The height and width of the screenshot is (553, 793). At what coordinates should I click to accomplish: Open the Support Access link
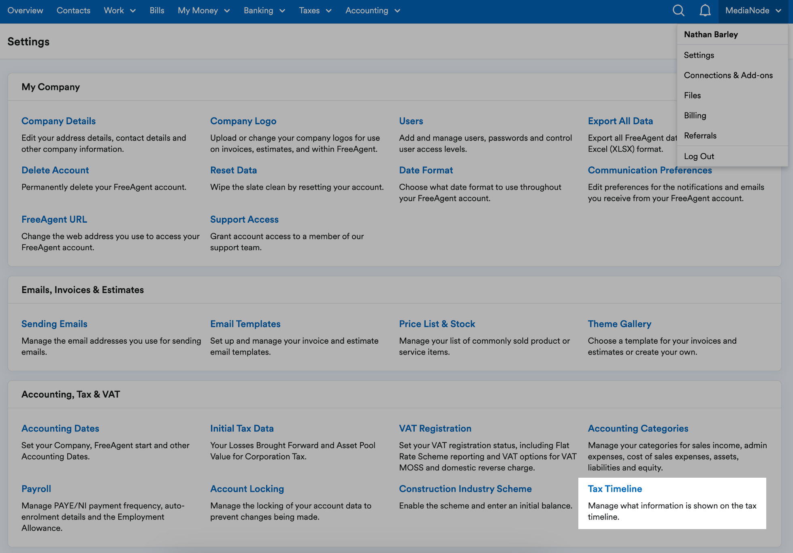[x=244, y=219]
